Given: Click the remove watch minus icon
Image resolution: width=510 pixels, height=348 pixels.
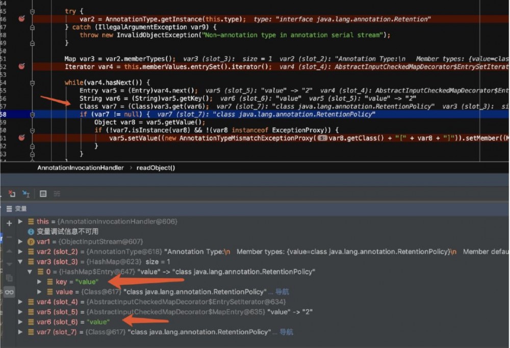Looking at the screenshot, I should click(9, 237).
